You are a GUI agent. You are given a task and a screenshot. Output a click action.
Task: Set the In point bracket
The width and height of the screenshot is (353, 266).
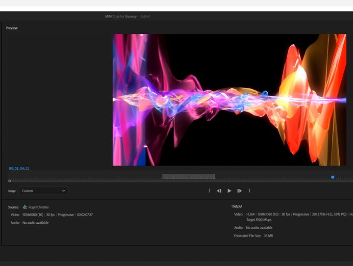[209, 191]
